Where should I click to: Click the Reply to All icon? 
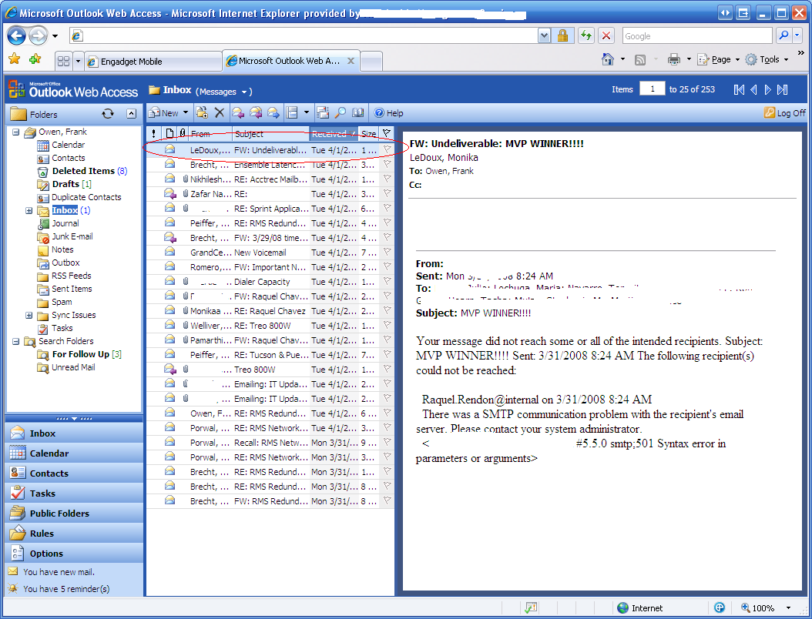[x=256, y=112]
